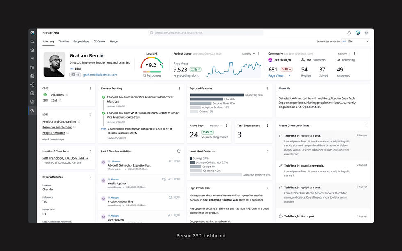
Task: Refresh Last 5 Timeline Activities
Action: coord(179,151)
